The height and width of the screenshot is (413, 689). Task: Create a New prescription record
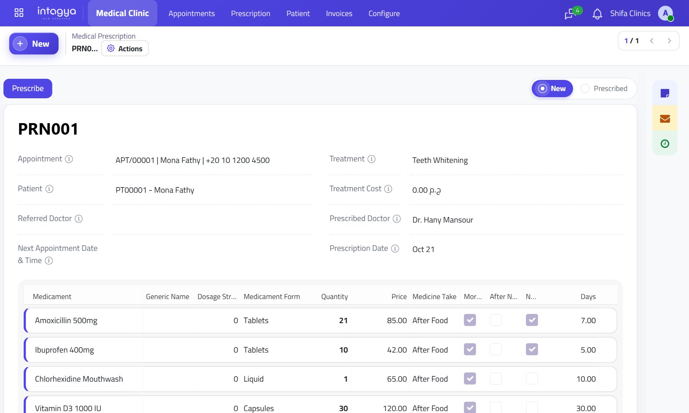pyautogui.click(x=34, y=44)
